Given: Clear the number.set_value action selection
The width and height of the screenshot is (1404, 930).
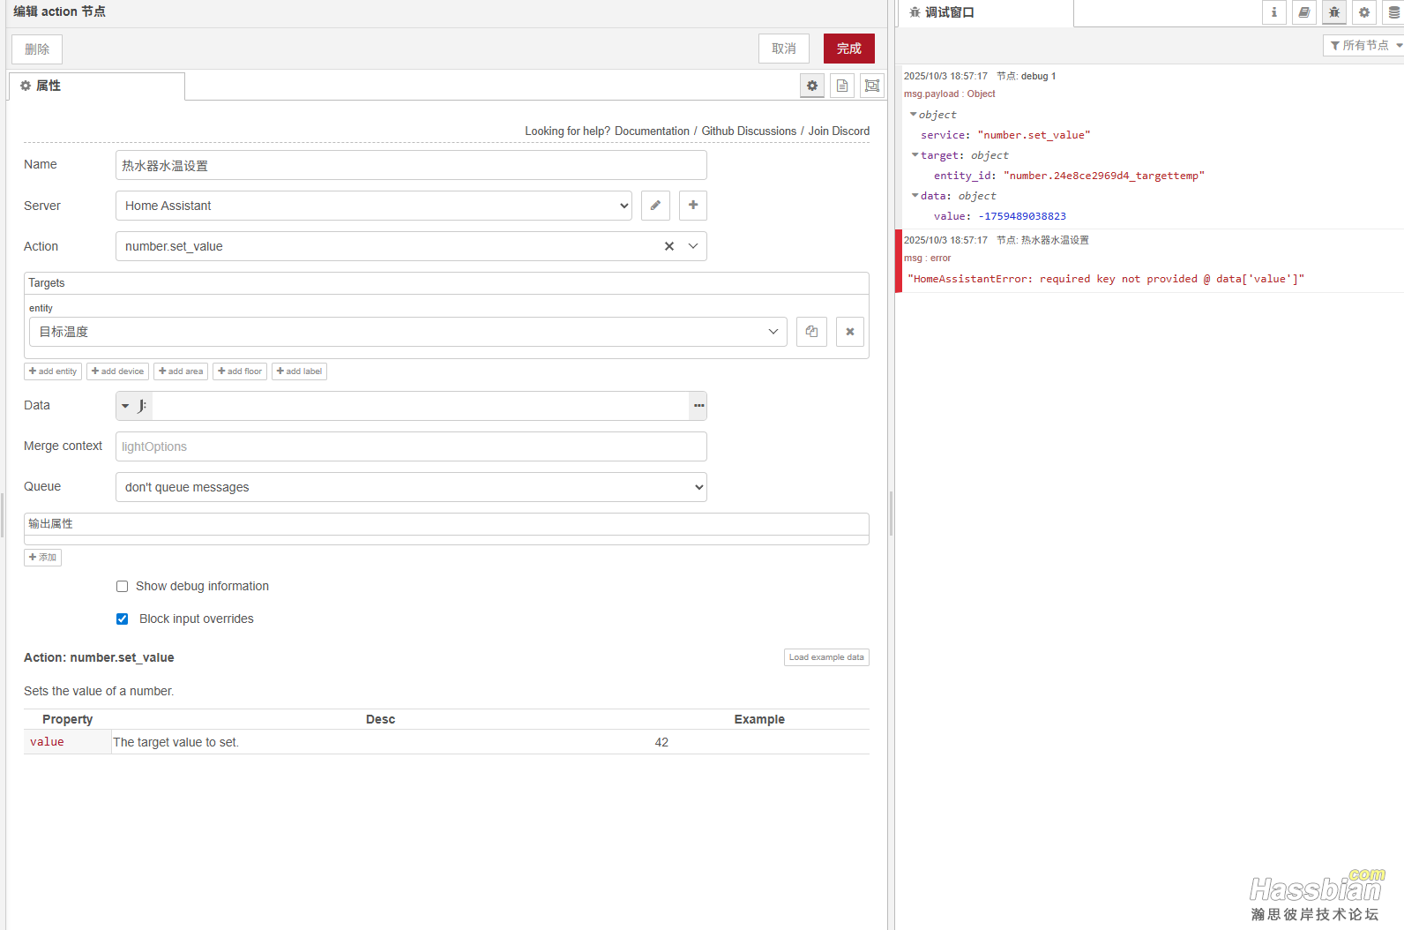Looking at the screenshot, I should point(669,246).
